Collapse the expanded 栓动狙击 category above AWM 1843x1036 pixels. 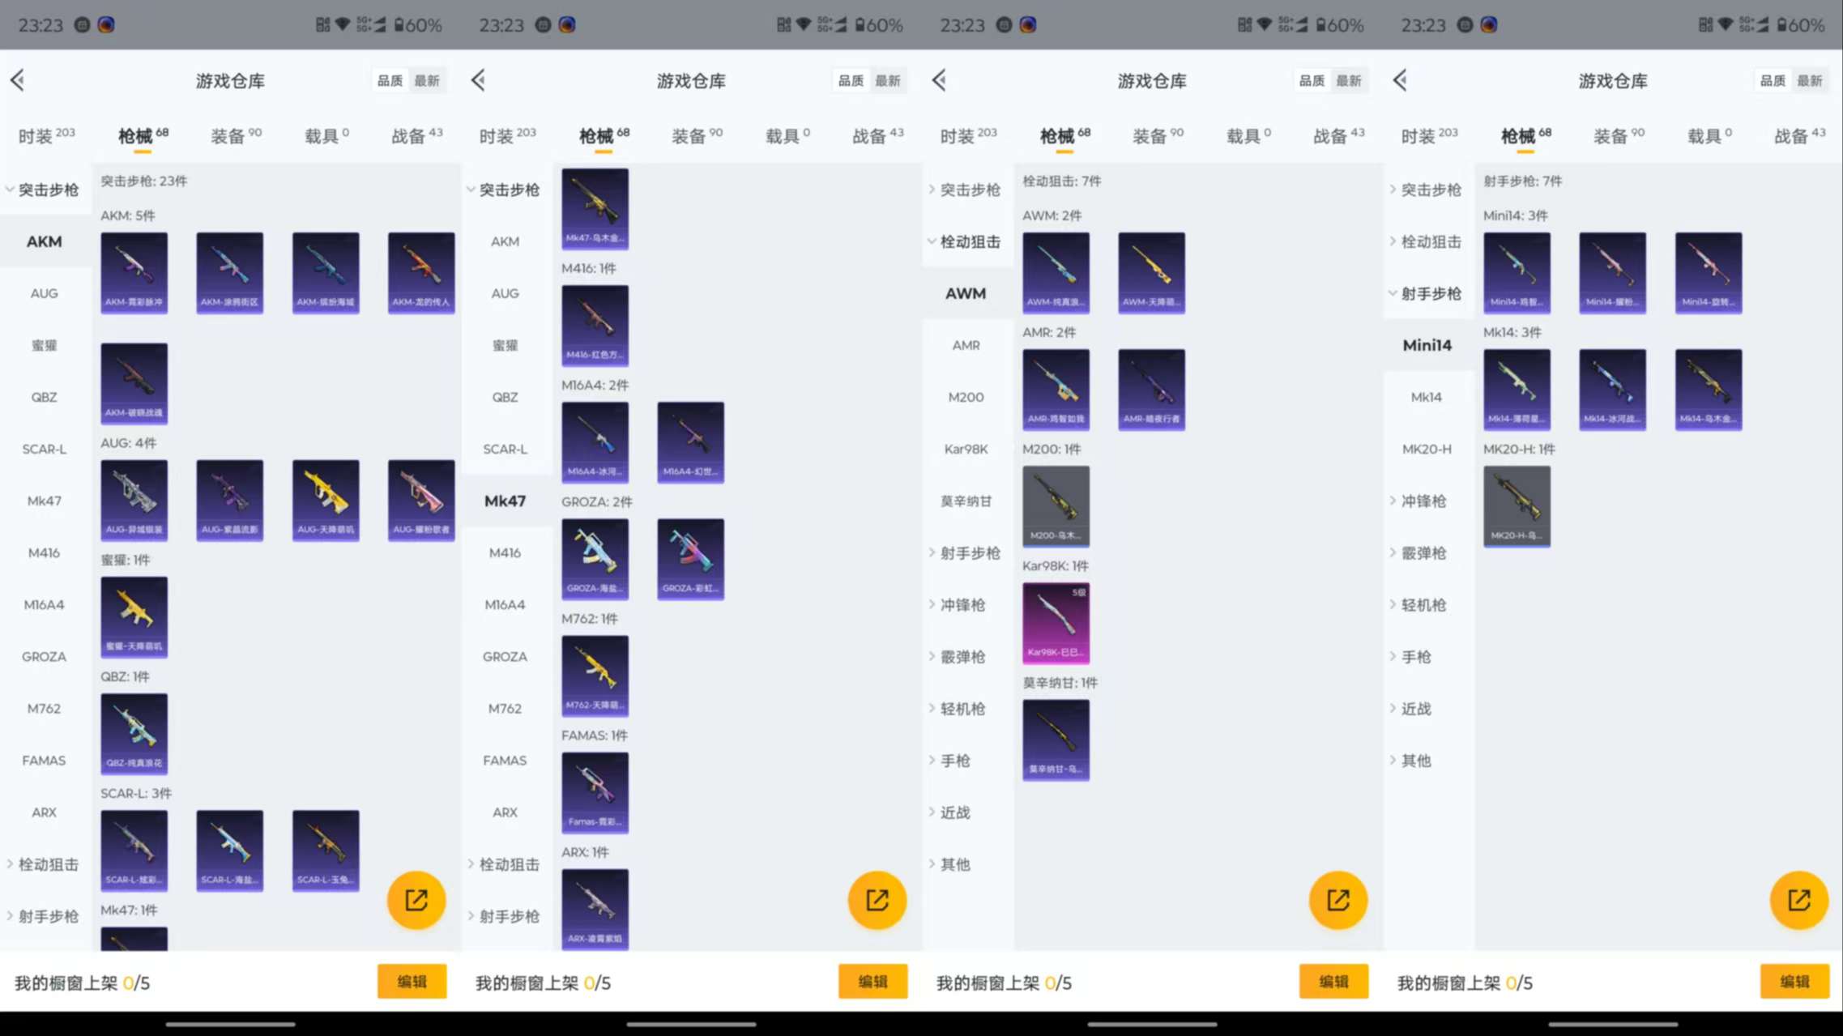(969, 241)
